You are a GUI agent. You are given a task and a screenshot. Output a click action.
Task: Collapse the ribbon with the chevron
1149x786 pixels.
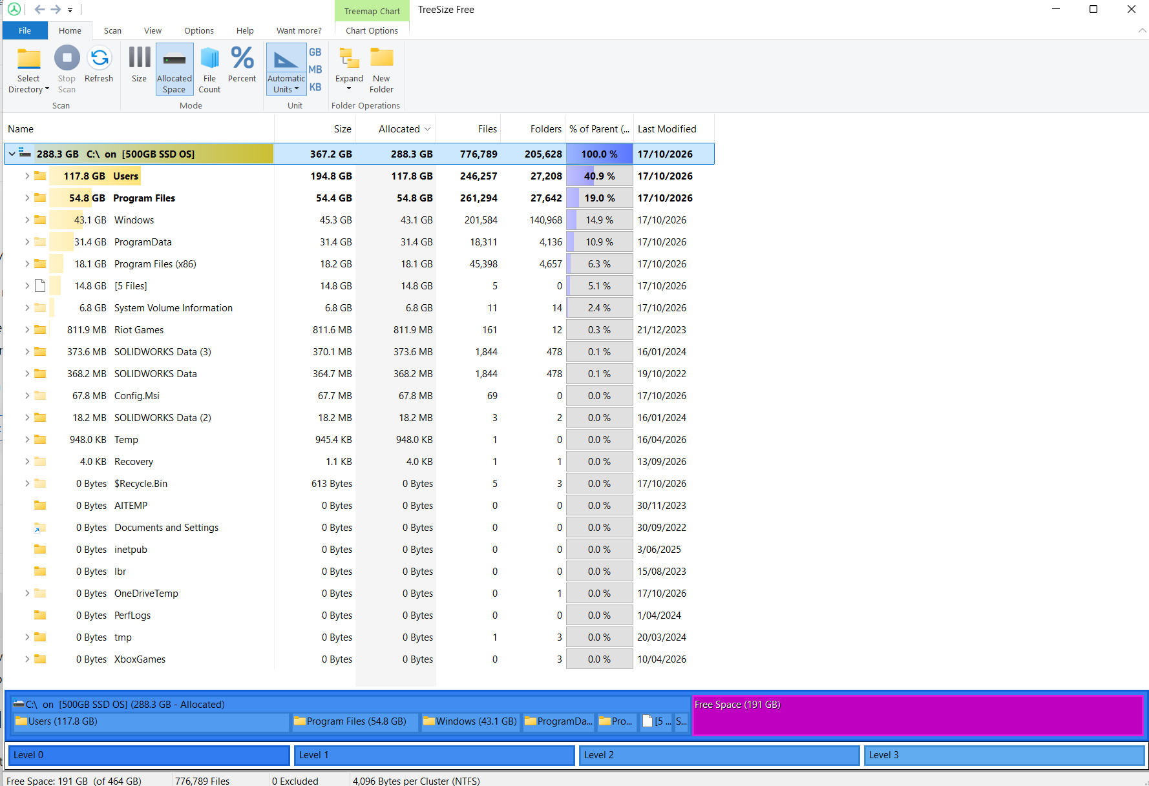point(1142,30)
